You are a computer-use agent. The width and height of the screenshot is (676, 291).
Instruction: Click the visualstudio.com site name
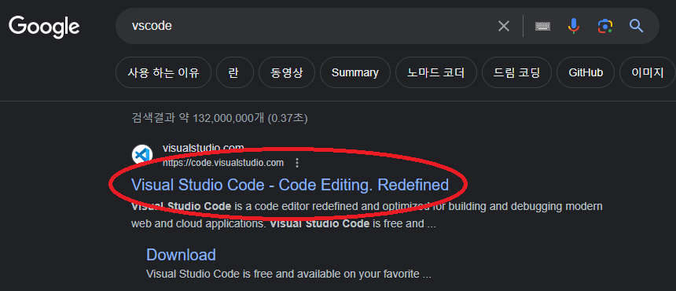click(203, 148)
